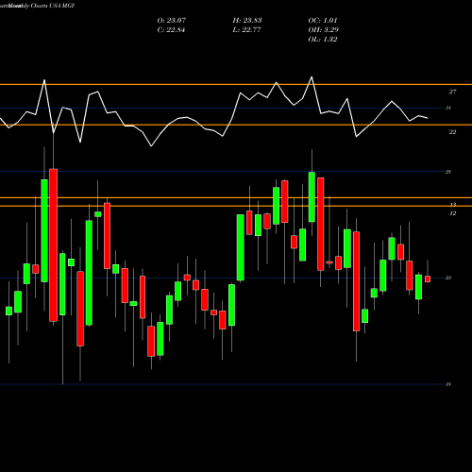472x472 pixels.
Task: Click the 31 indicator axis label
Action: [448, 108]
